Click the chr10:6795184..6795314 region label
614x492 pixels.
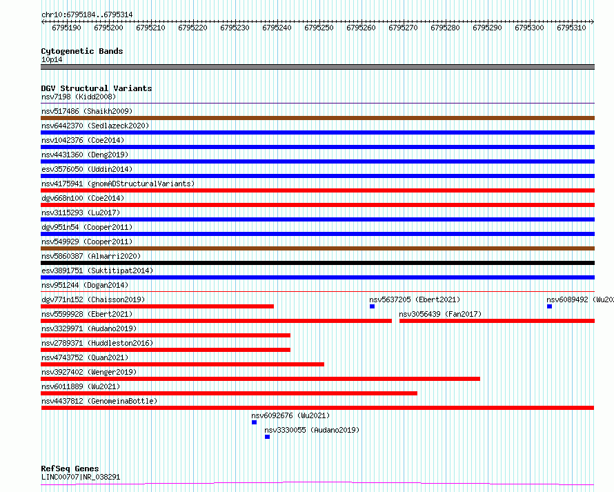click(x=87, y=14)
